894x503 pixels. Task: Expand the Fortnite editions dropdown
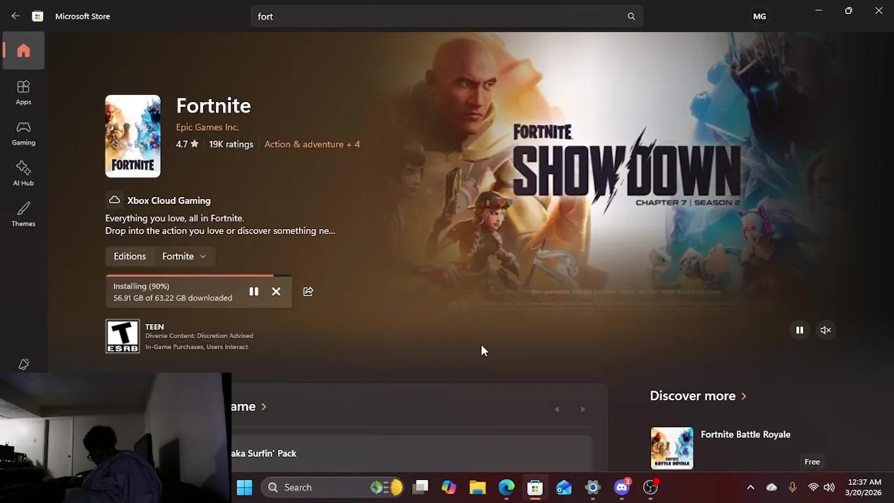pyautogui.click(x=184, y=256)
